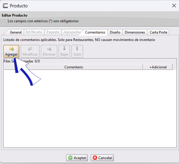Click 'Listado de comentarios aplicables' description text
This screenshot has height=164, width=179.
coord(79,40)
